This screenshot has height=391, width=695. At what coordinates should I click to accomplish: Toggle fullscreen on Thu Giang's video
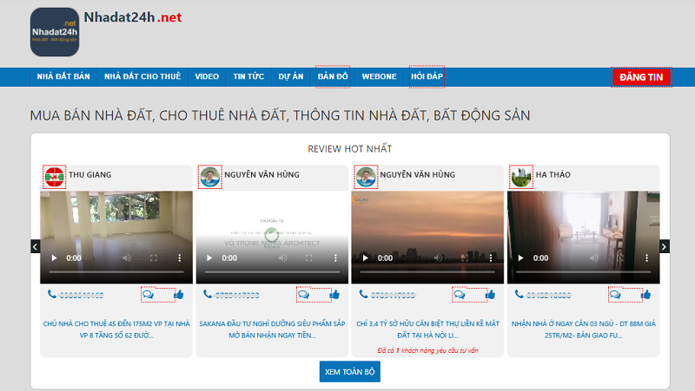pos(153,258)
